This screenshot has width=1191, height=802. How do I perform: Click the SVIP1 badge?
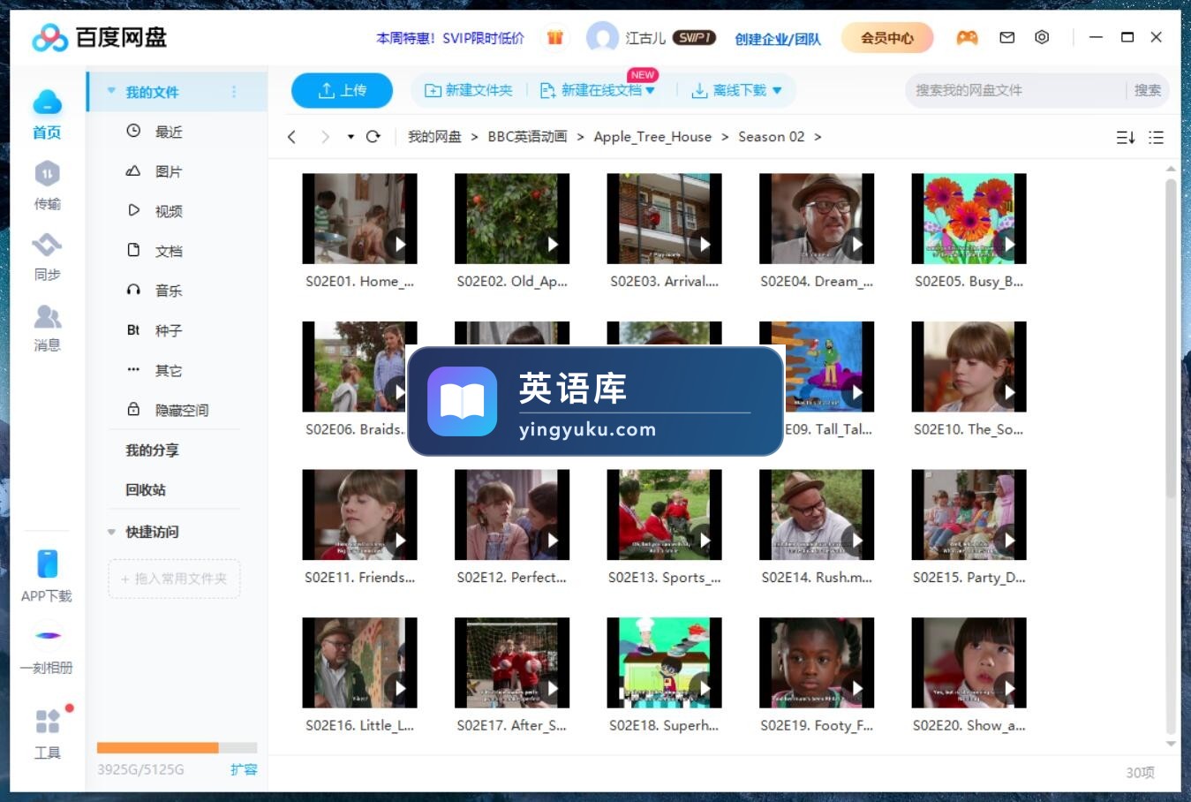point(694,38)
